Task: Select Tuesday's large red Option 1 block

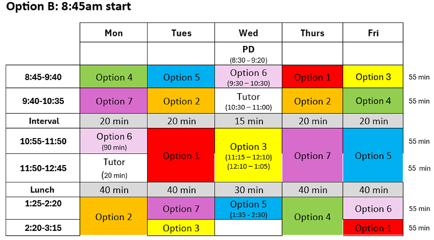Action: [181, 155]
